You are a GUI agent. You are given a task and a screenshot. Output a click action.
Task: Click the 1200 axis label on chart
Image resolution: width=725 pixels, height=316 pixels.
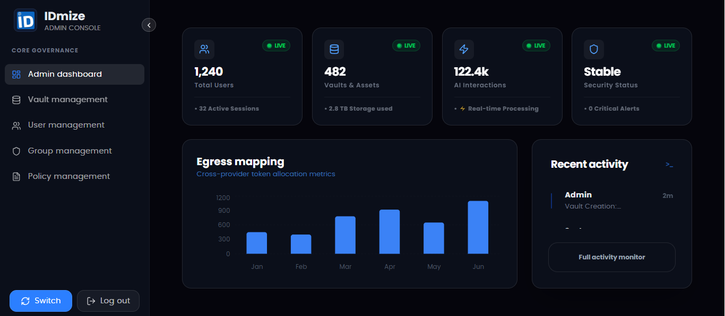point(223,198)
